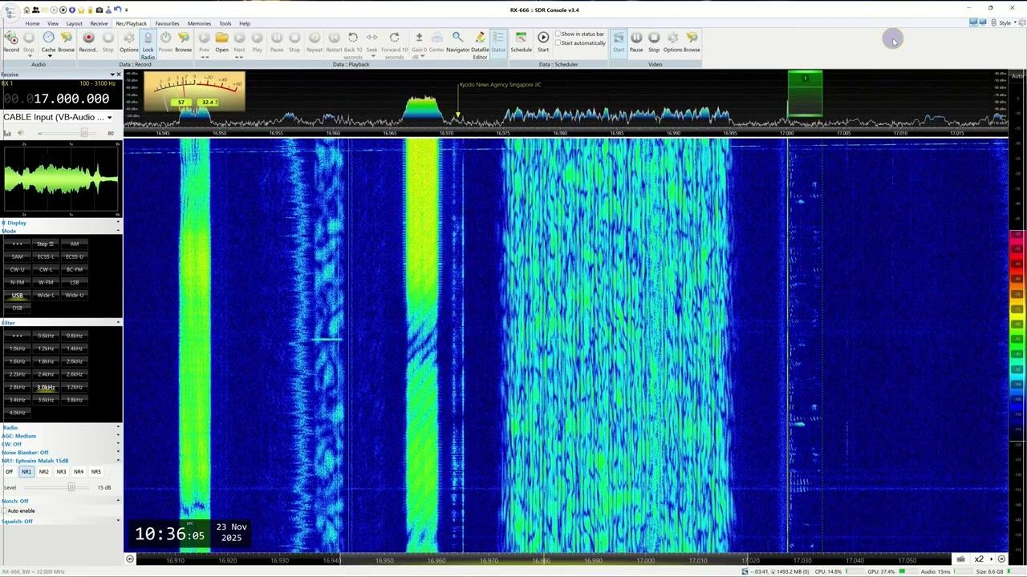This screenshot has height=577, width=1027.
Task: Browse video recordings folder
Action: click(x=692, y=40)
